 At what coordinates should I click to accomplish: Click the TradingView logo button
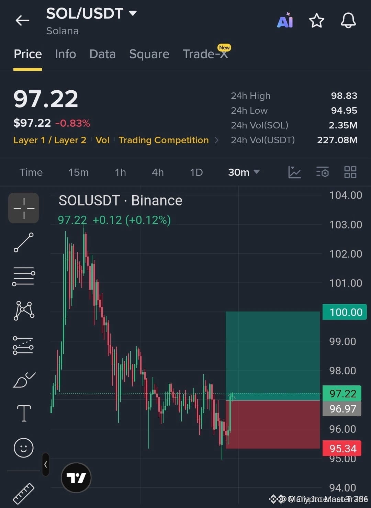76,477
